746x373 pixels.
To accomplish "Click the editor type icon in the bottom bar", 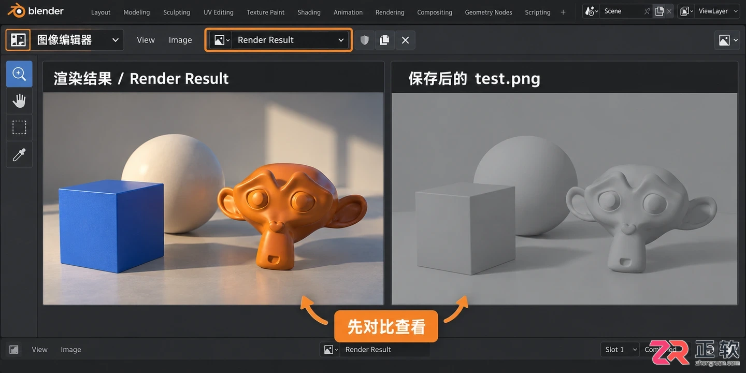I will click(x=14, y=350).
